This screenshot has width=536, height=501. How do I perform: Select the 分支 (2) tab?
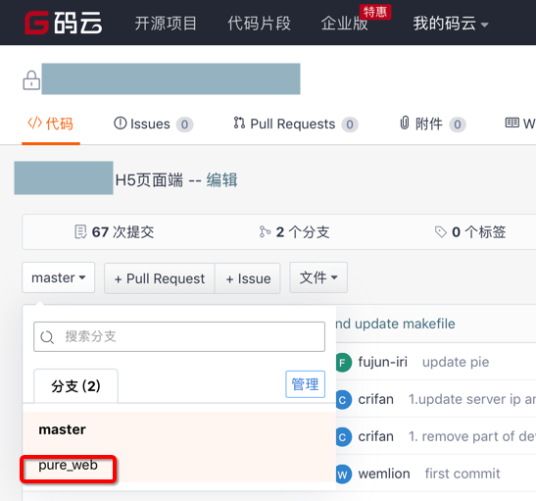75,385
